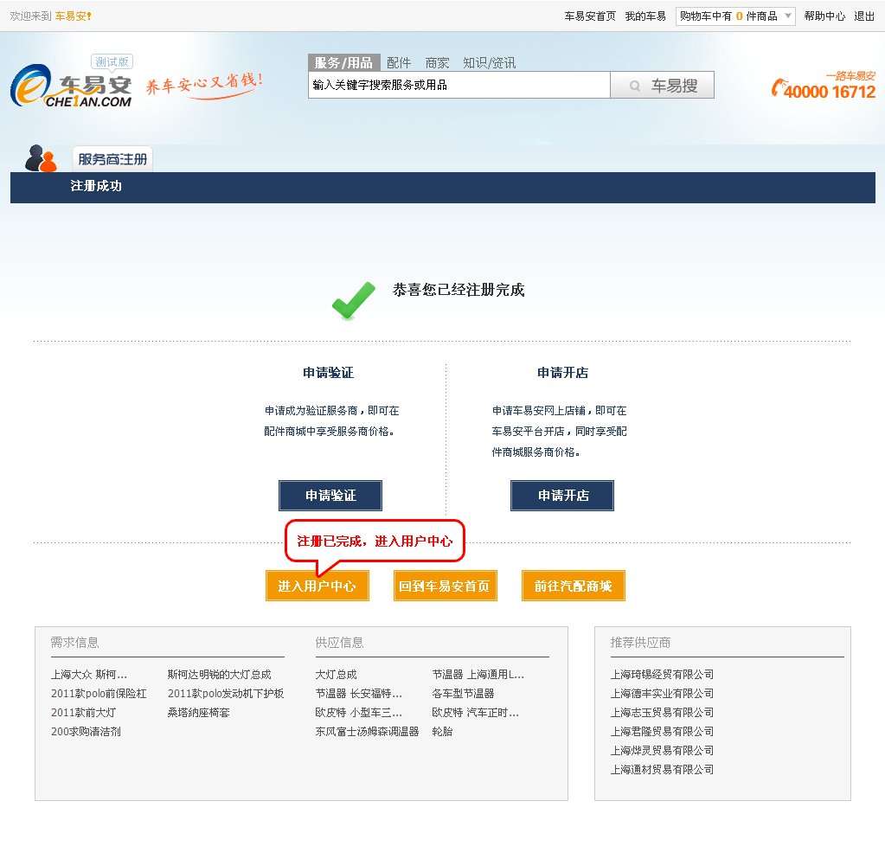Click the phone hotline 40000 16712 icon
The image size is (885, 846).
coord(779,87)
